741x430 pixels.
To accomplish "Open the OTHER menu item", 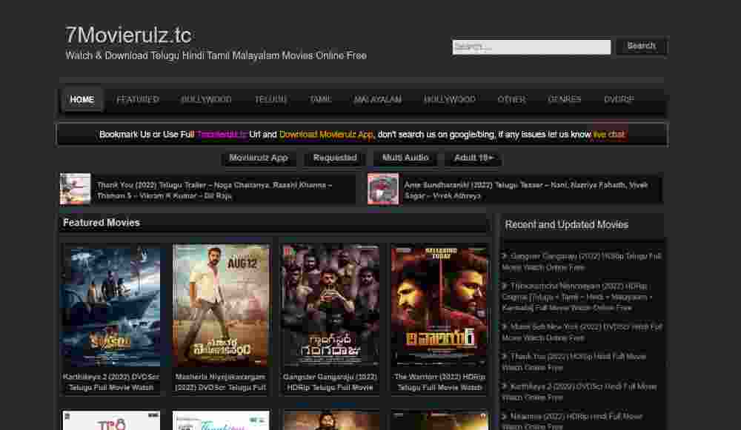I will coord(511,100).
